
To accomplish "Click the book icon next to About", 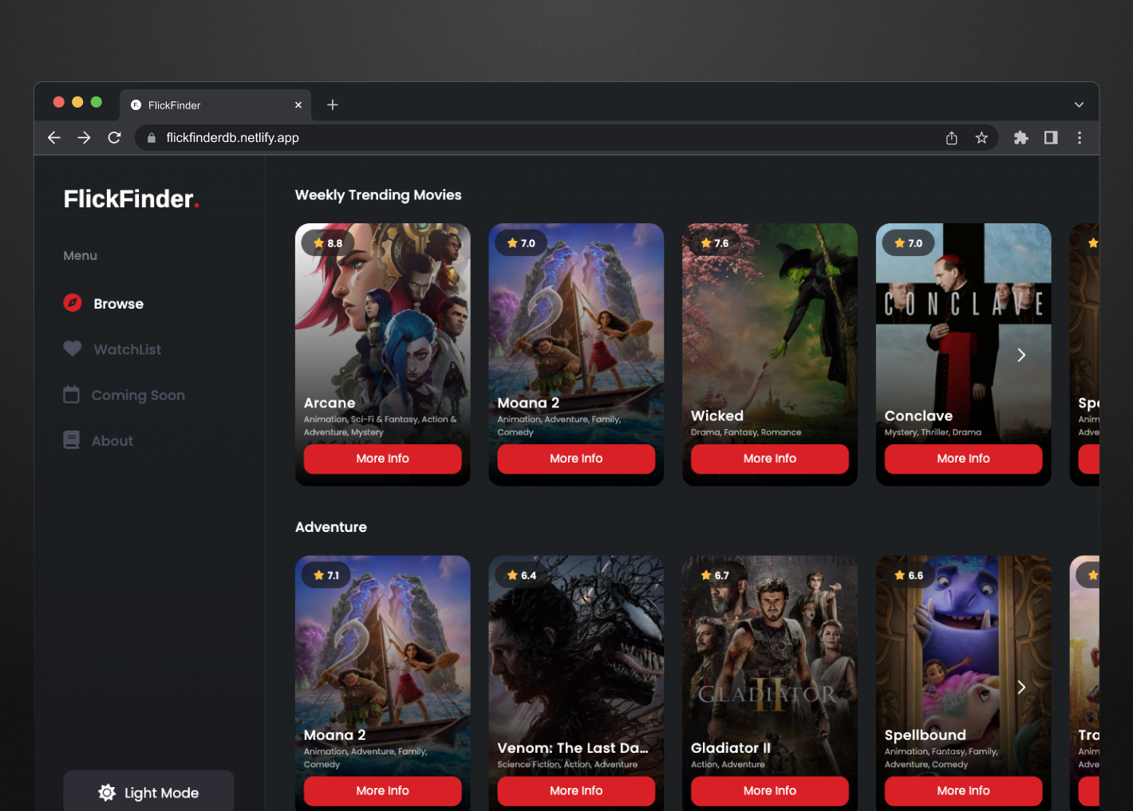I will [72, 440].
